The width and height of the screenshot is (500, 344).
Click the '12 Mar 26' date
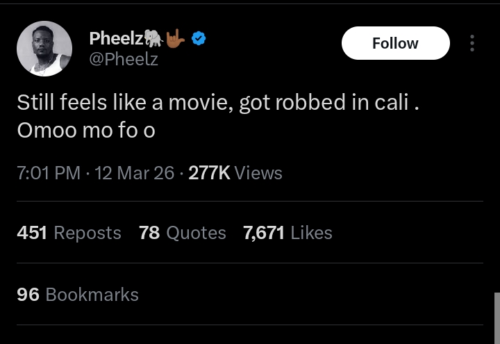(x=134, y=173)
